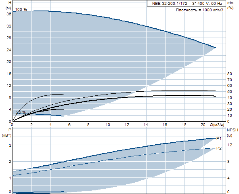Screen dimensions: 239x194
Task: Click the Q(м3/ч) axis label
Action: point(217,125)
